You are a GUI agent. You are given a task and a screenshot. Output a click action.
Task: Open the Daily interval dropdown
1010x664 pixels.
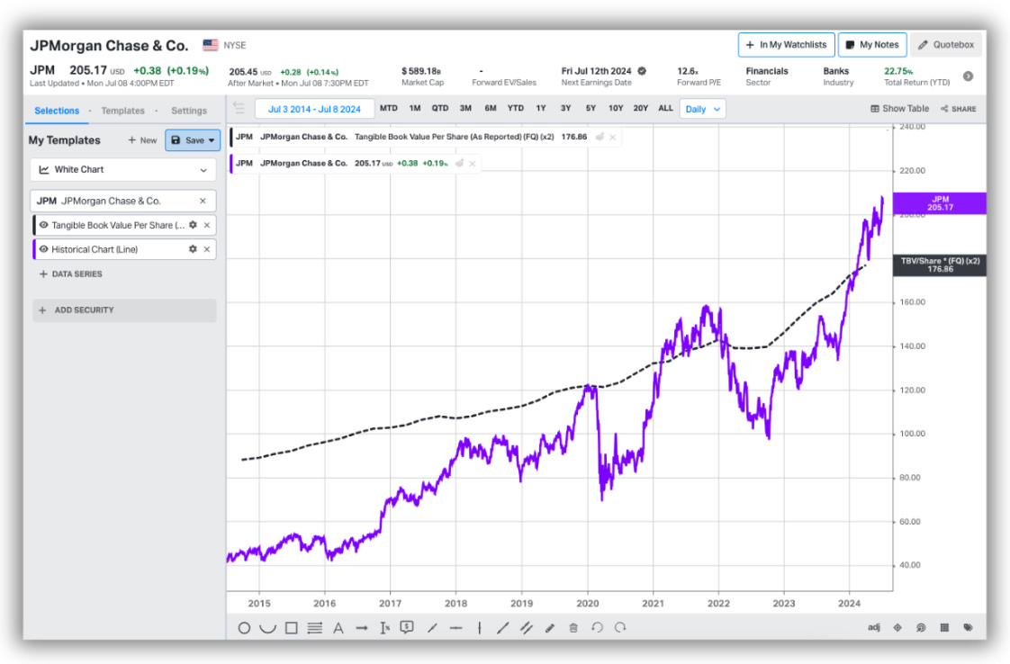(x=702, y=109)
